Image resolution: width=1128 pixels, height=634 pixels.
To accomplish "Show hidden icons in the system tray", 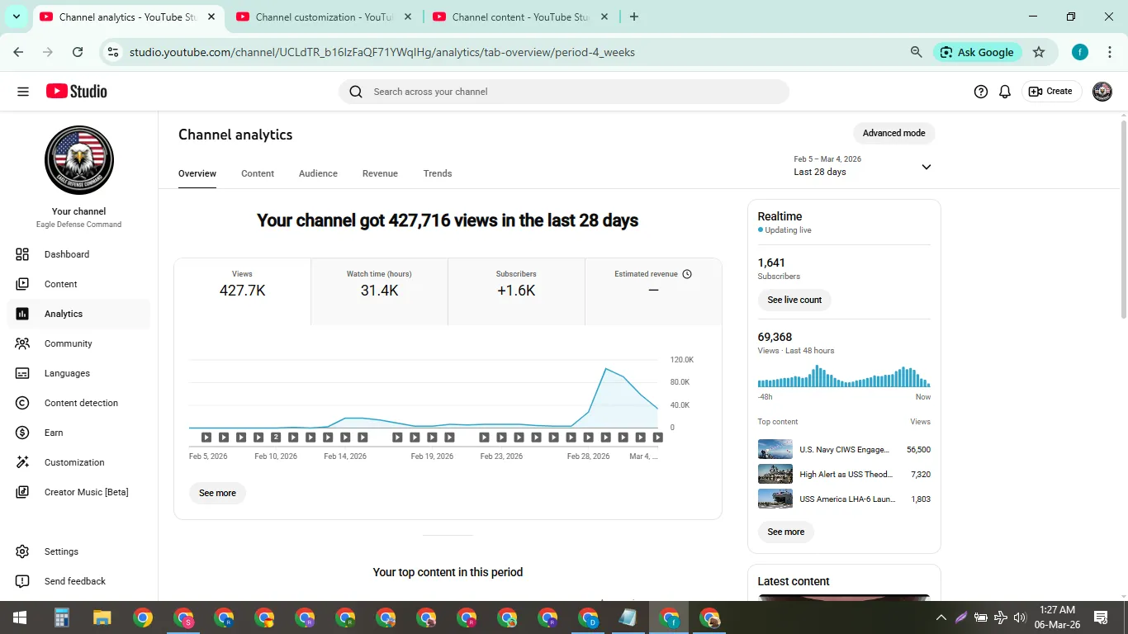I will pyautogui.click(x=941, y=617).
